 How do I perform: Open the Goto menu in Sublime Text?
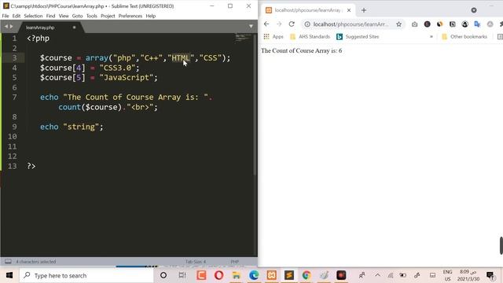77,16
